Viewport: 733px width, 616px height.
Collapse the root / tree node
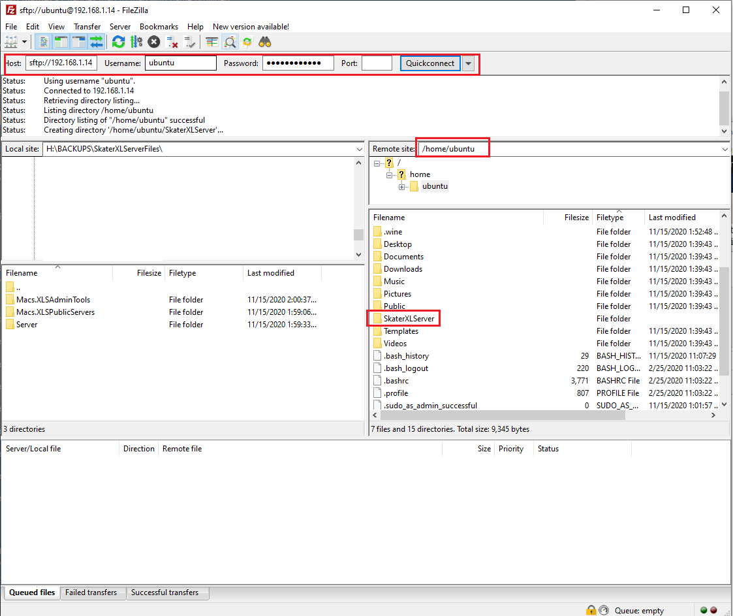tap(377, 163)
